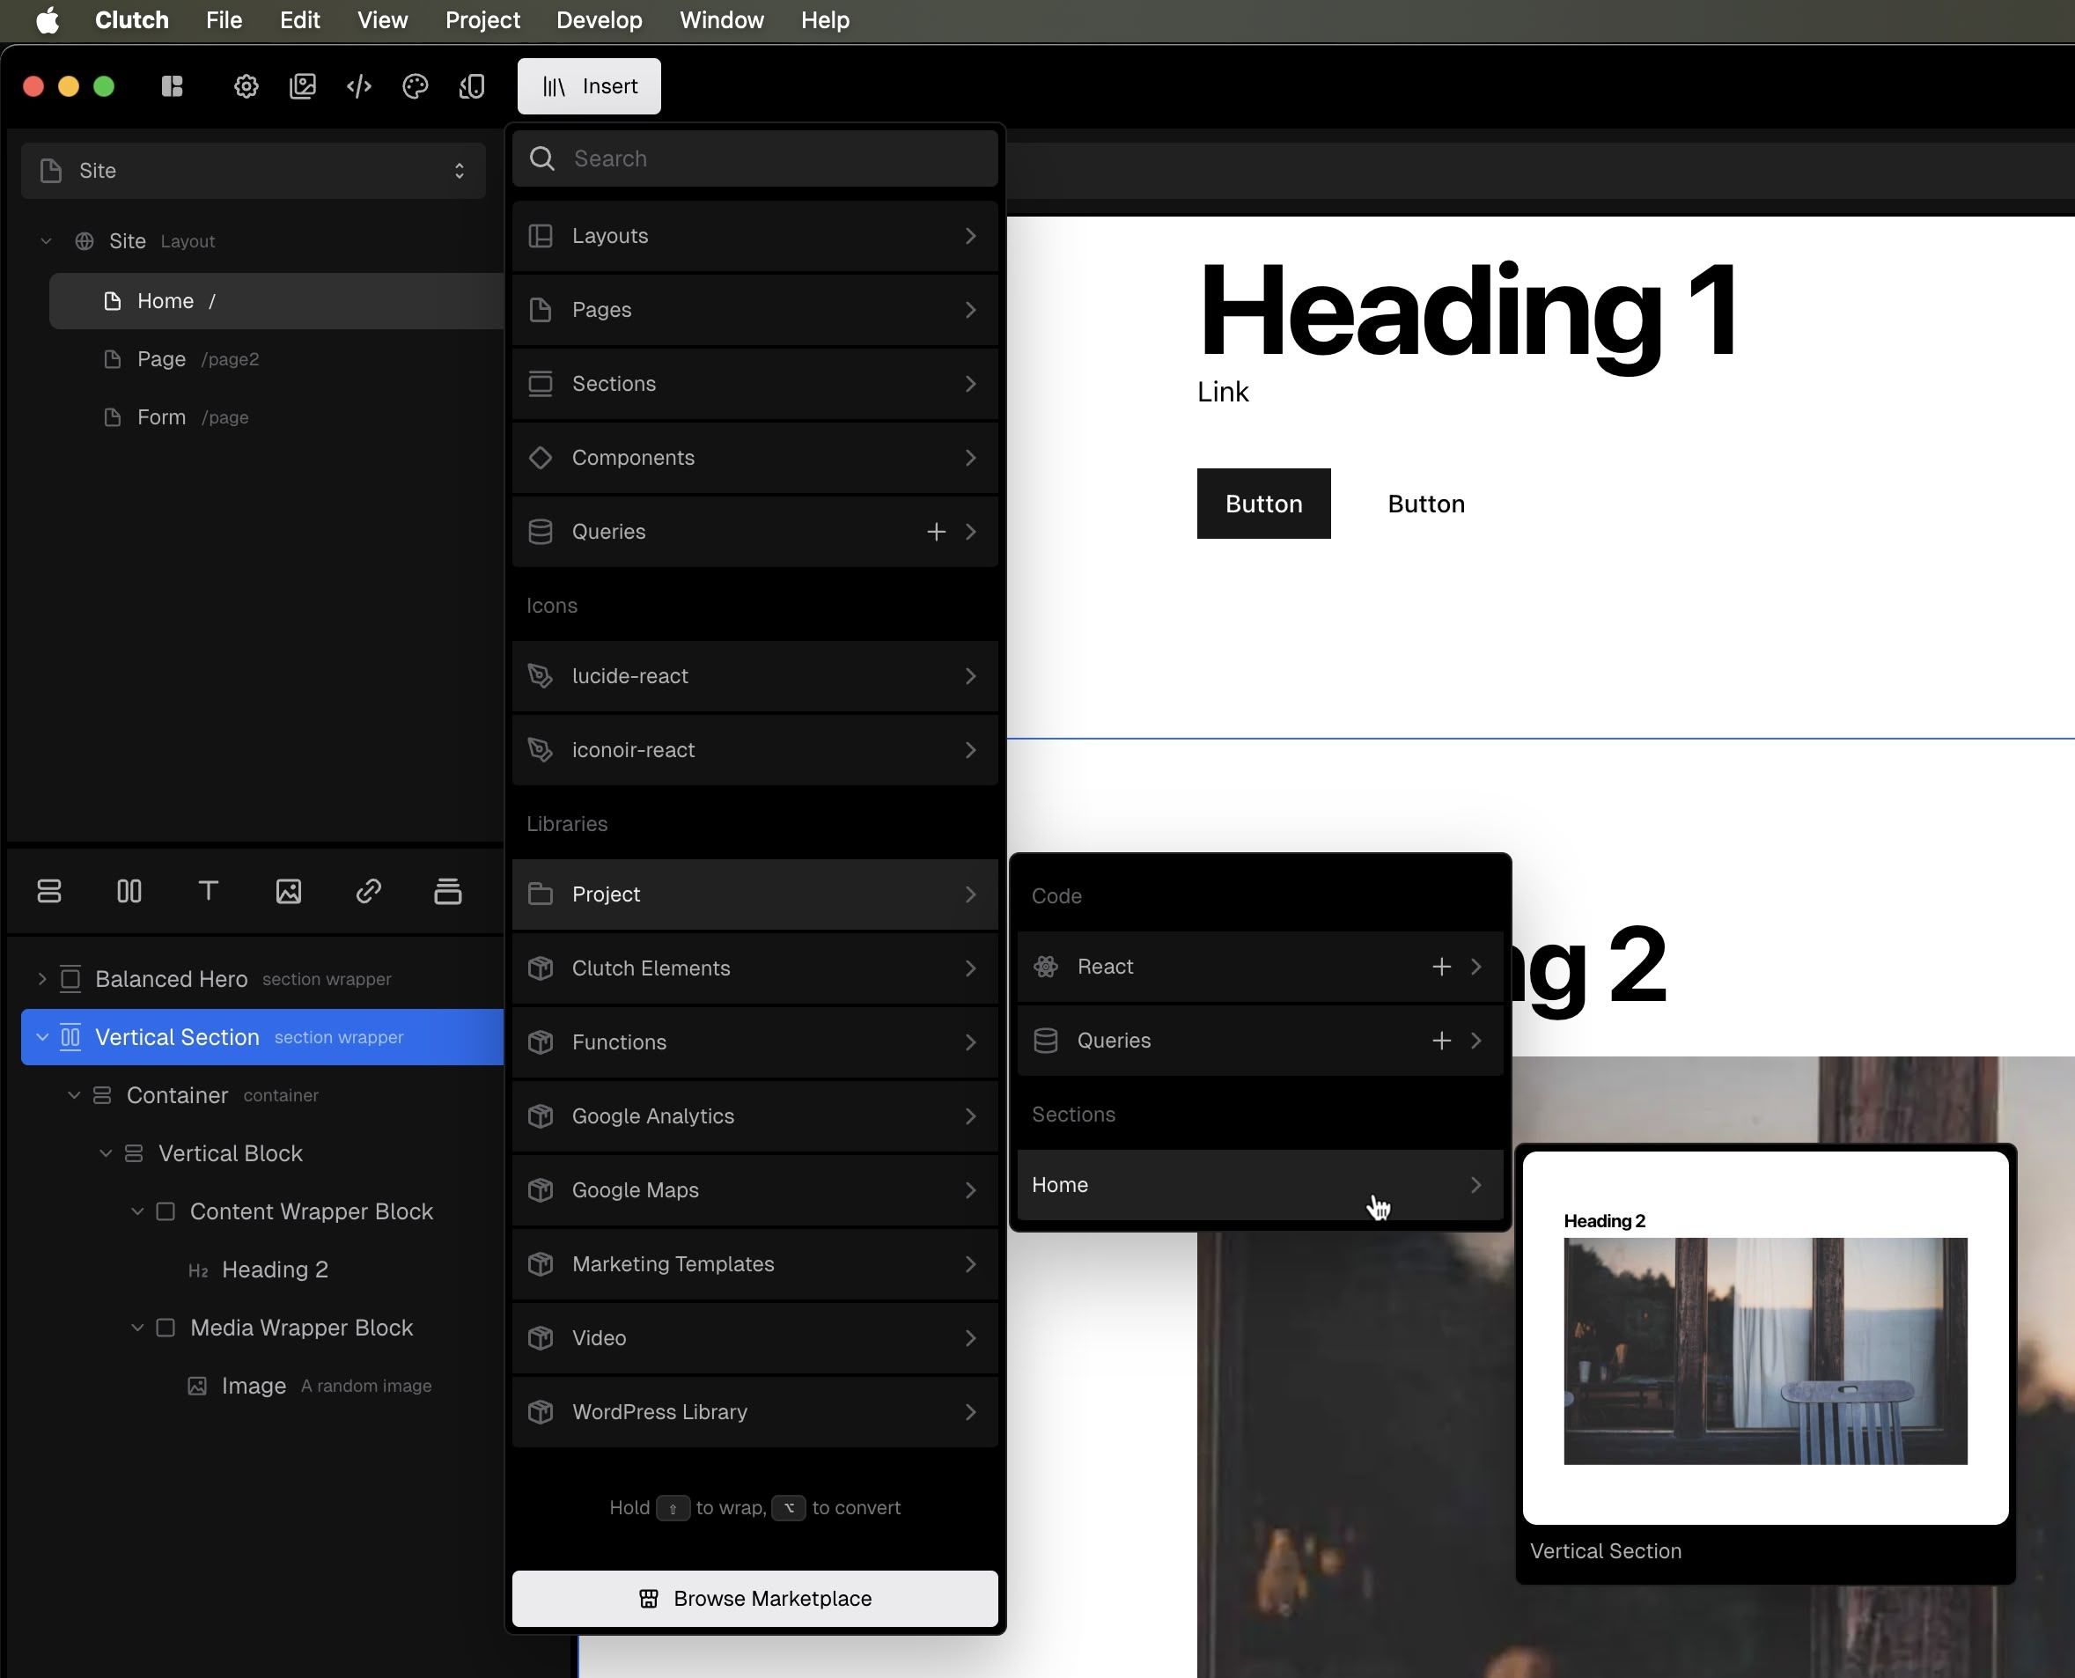Click the Clutch Elements package icon
Screen dimensions: 2075x1678
541,968
